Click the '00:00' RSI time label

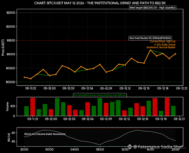49,149
